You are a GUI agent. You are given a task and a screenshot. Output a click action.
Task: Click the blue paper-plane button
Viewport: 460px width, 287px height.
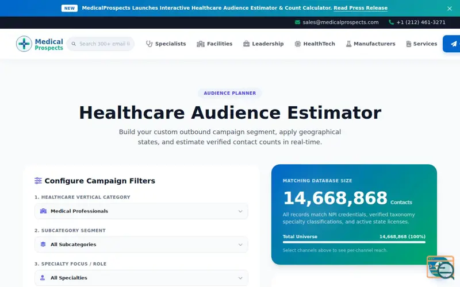(x=452, y=44)
